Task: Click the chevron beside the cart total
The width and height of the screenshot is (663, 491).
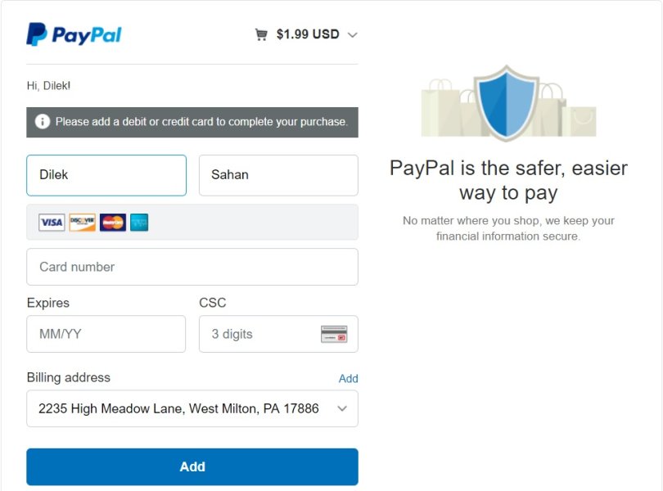Action: point(353,34)
